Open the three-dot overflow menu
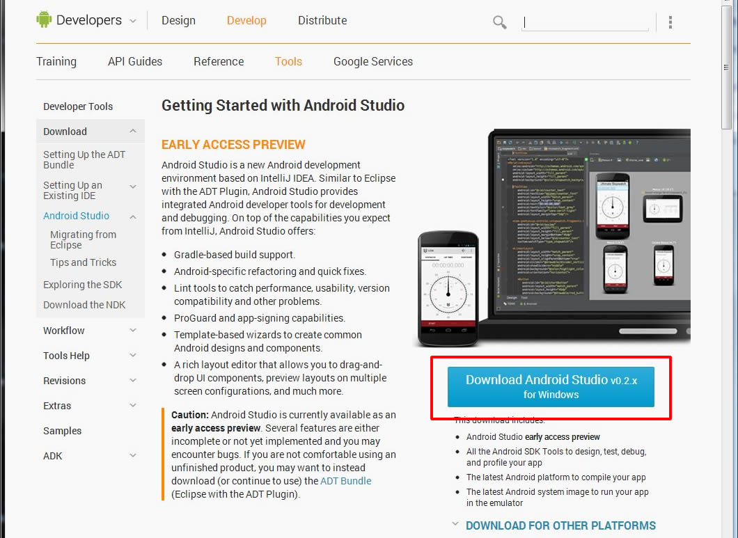The height and width of the screenshot is (538, 738). 670,22
